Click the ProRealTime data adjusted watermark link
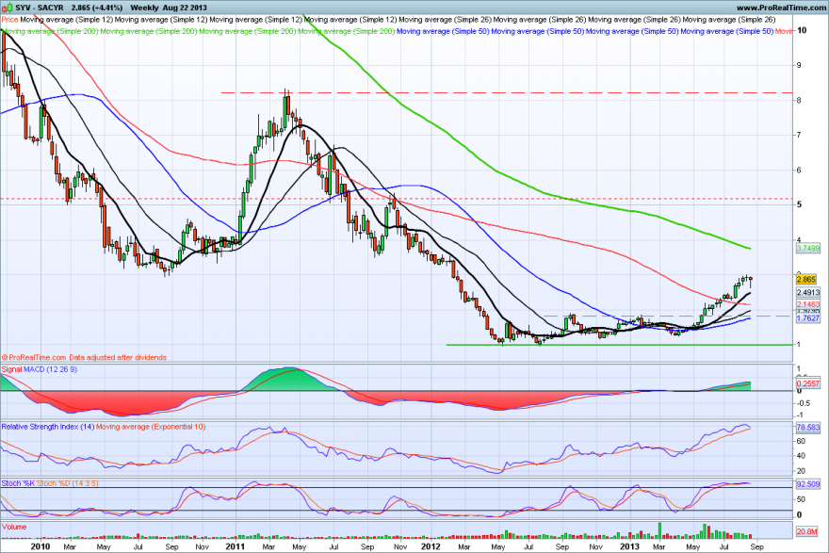Viewport: 829px width, 553px height. click(85, 357)
